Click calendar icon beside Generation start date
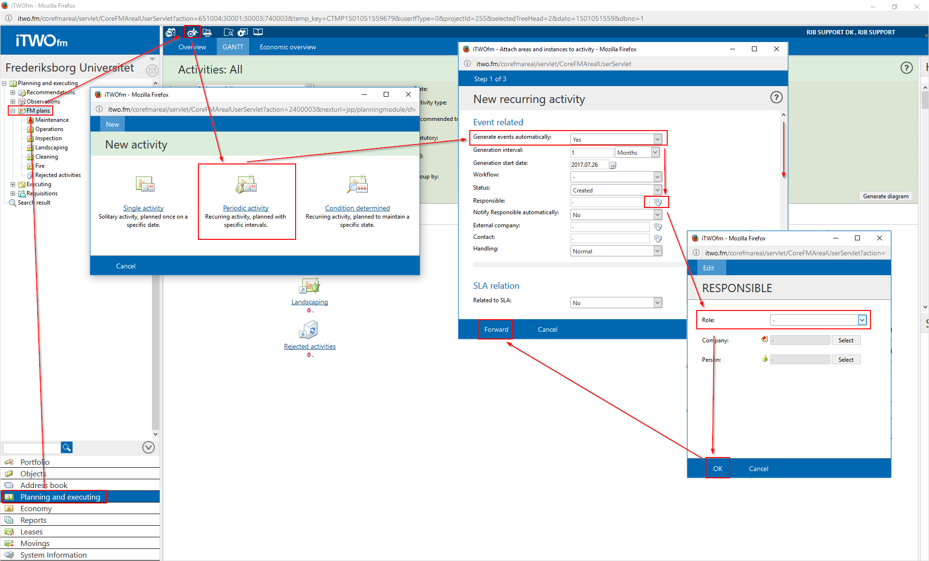The image size is (929, 561). point(613,165)
